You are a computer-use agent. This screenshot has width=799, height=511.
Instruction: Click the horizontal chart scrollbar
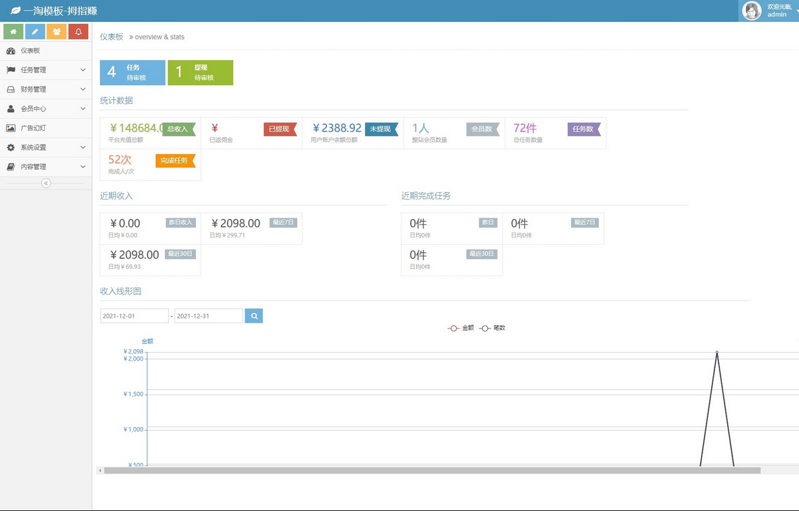point(431,470)
